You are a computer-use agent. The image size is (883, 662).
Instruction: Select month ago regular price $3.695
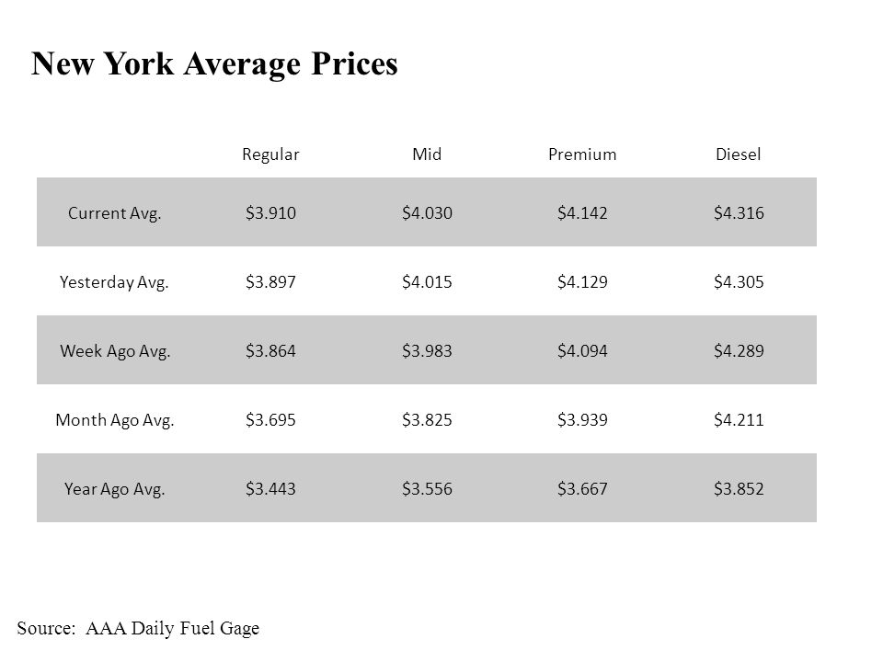[x=270, y=419]
